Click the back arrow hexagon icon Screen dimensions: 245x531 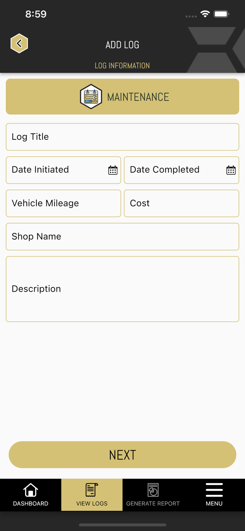(19, 43)
